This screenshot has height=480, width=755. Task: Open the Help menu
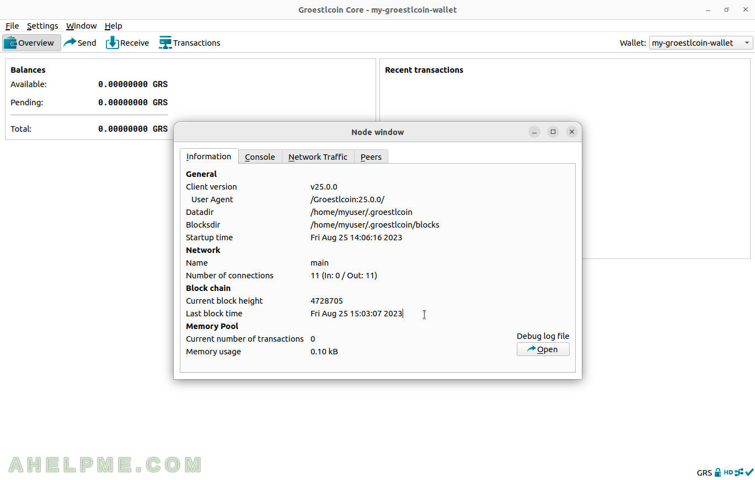[113, 26]
